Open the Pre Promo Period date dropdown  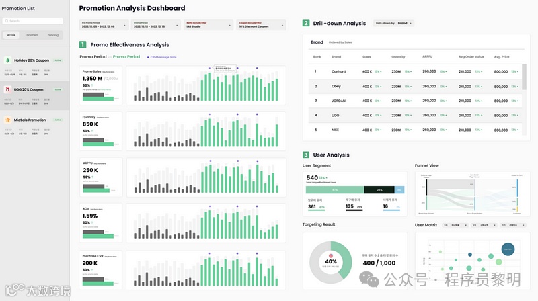(104, 25)
